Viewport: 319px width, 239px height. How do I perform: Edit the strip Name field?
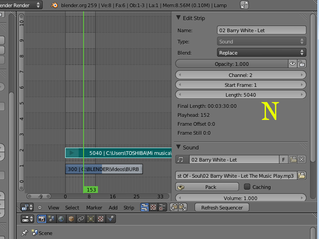[261, 30]
